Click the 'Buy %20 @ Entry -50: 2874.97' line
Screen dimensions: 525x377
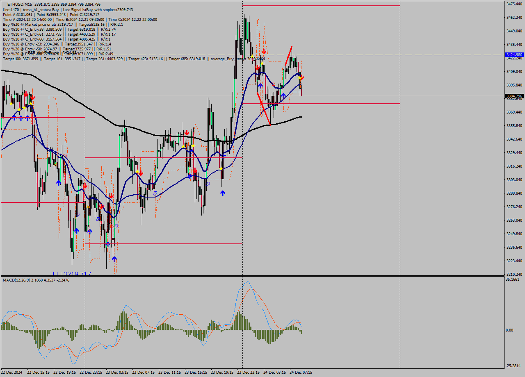(x=57, y=49)
